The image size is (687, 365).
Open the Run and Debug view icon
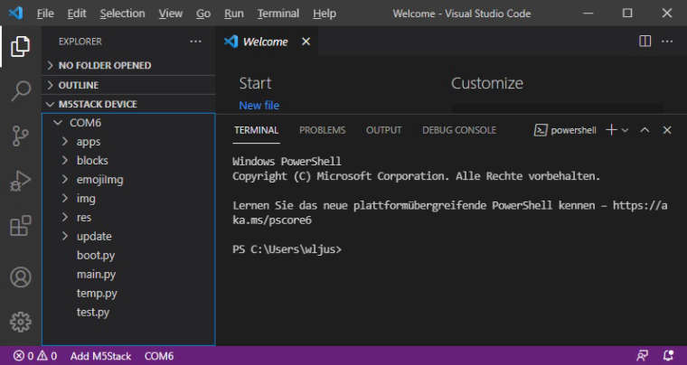(x=20, y=181)
